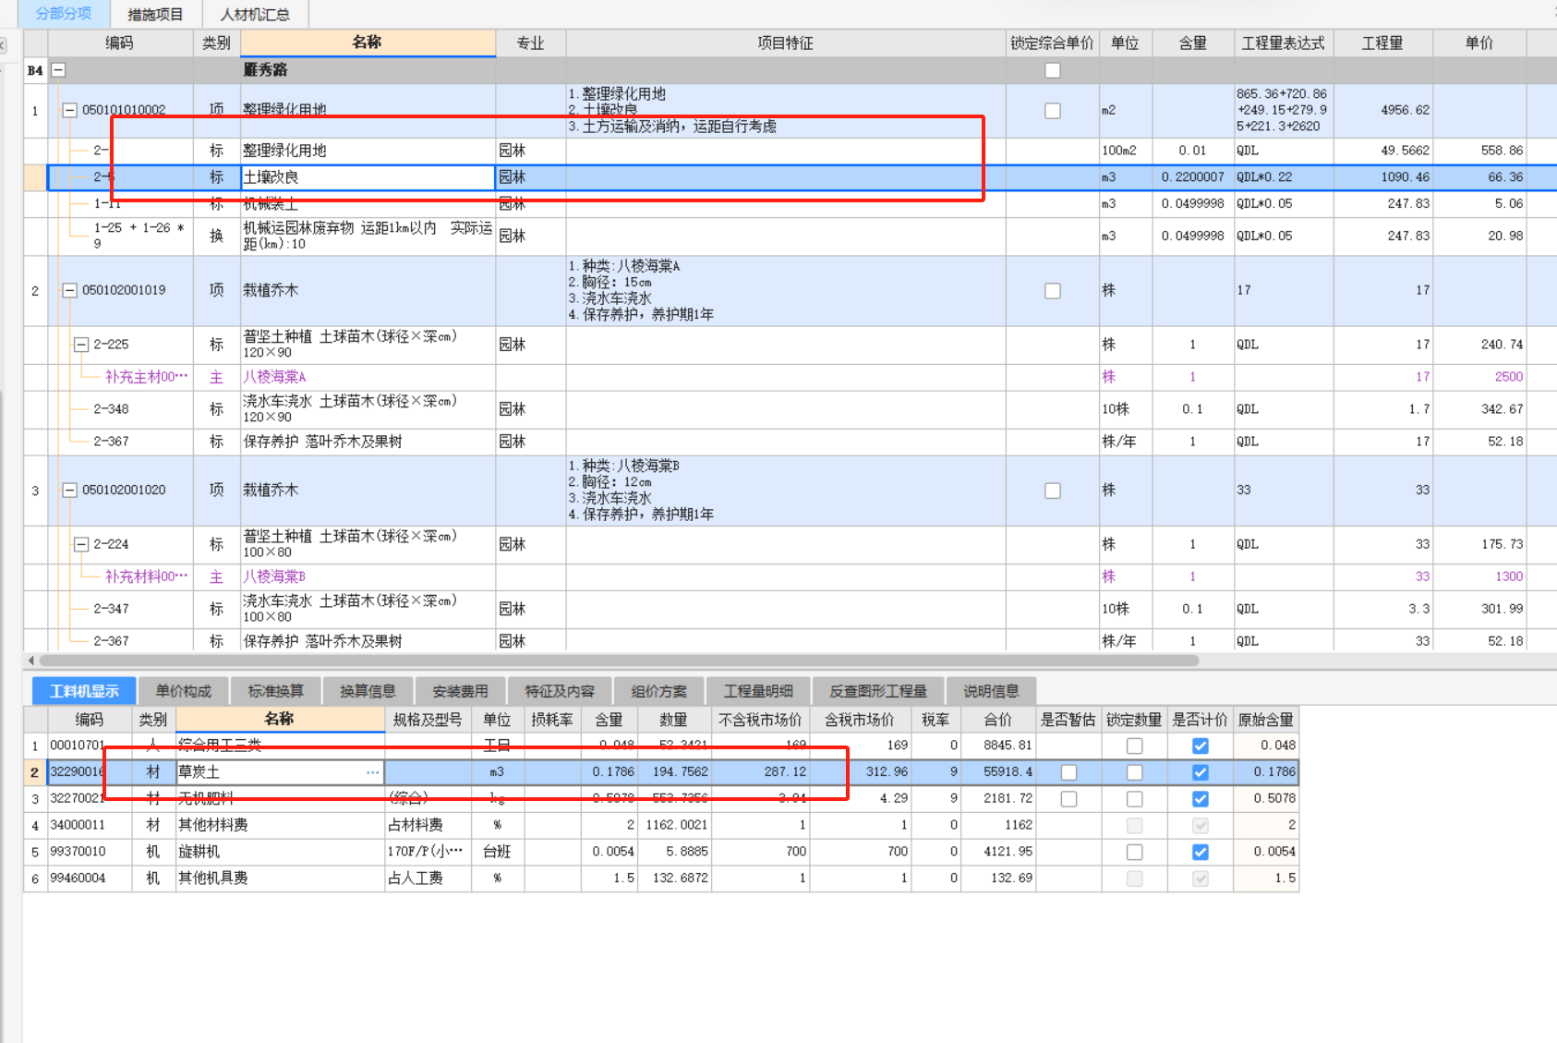Screen dimensions: 1557x1043
Task: Click the 原始含量 column header
Action: (1266, 720)
